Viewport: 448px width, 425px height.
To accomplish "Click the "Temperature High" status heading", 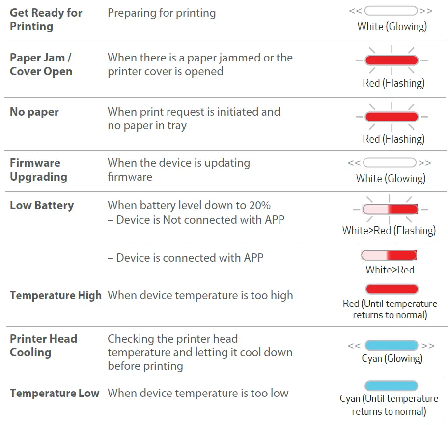I will (x=56, y=295).
